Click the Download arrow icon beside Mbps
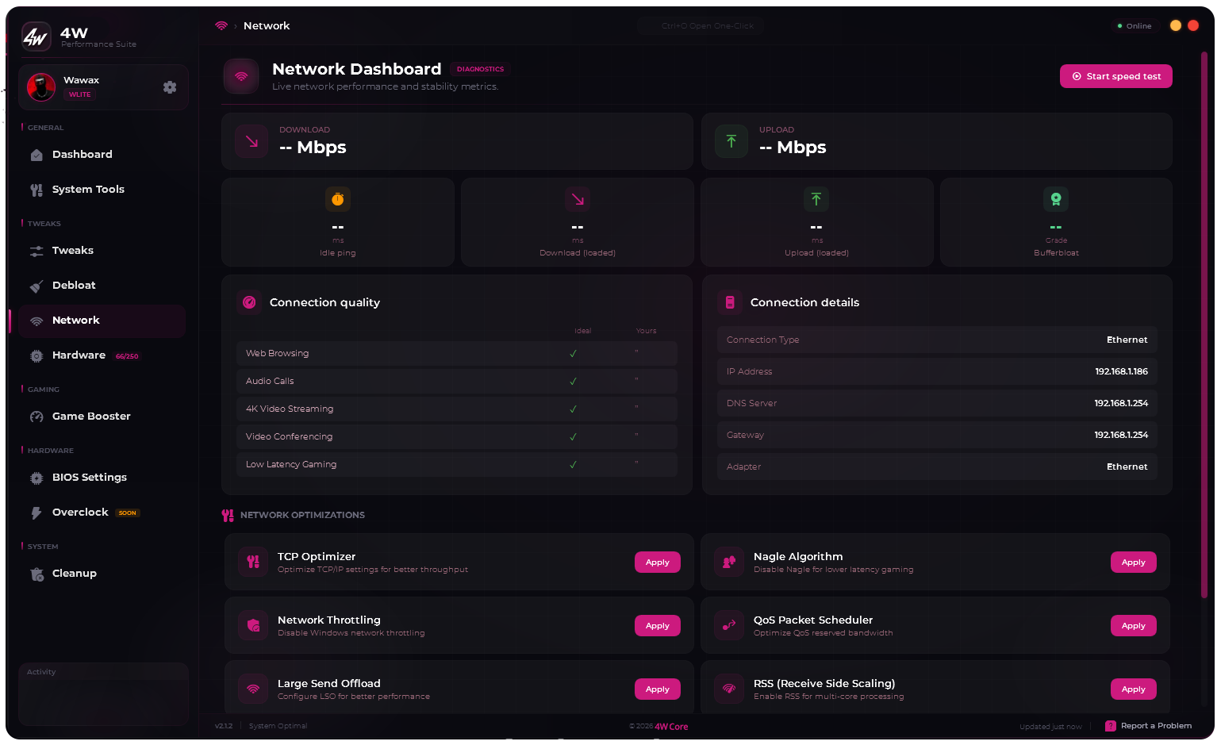 point(251,141)
